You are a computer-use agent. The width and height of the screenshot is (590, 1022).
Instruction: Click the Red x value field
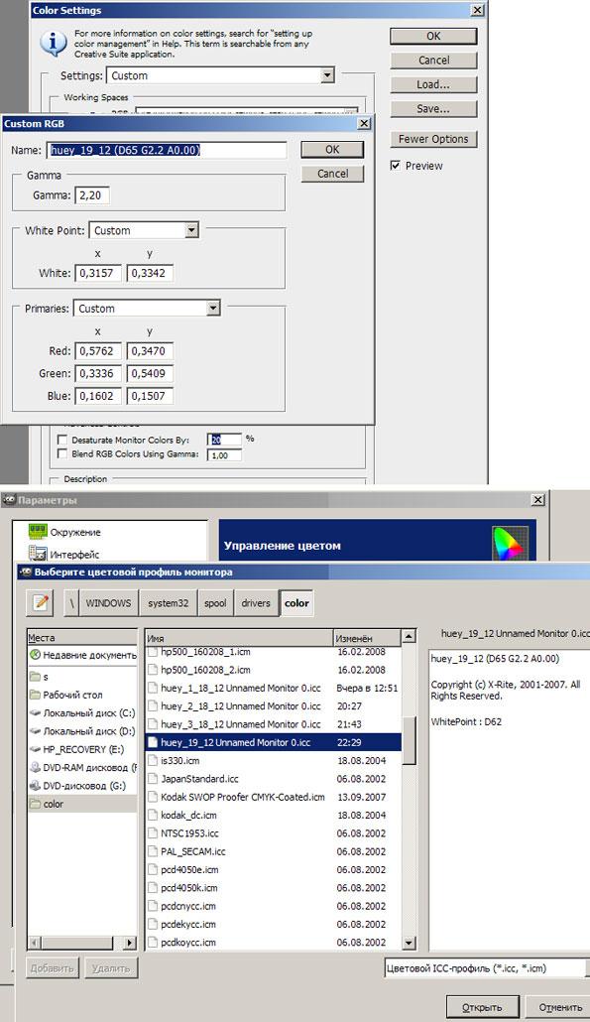pyautogui.click(x=98, y=350)
